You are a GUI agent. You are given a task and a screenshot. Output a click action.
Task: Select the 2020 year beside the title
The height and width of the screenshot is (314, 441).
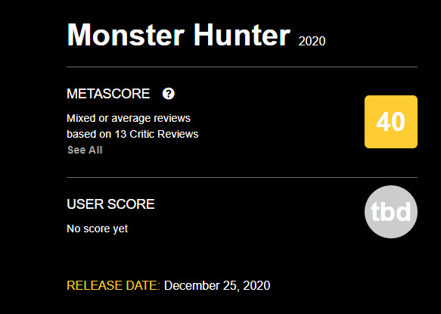click(312, 42)
